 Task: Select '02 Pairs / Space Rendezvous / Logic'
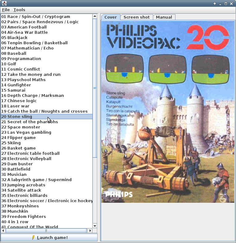pos(47,22)
